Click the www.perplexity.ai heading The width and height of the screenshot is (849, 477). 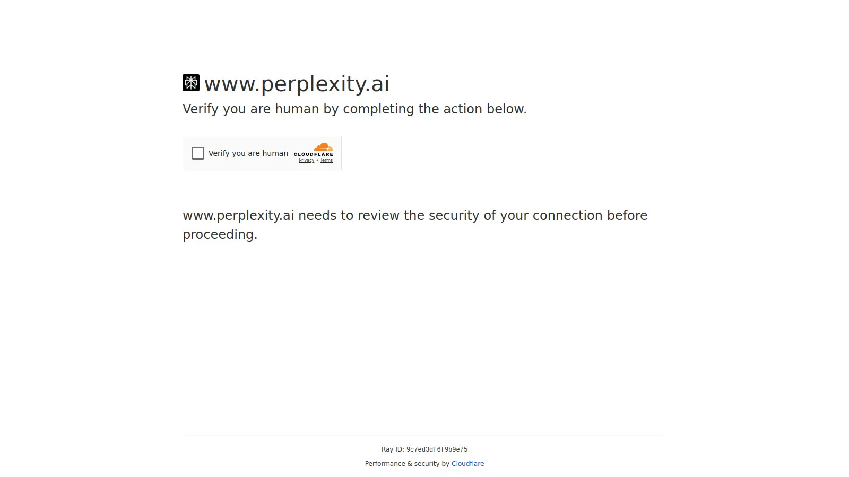coord(297,83)
